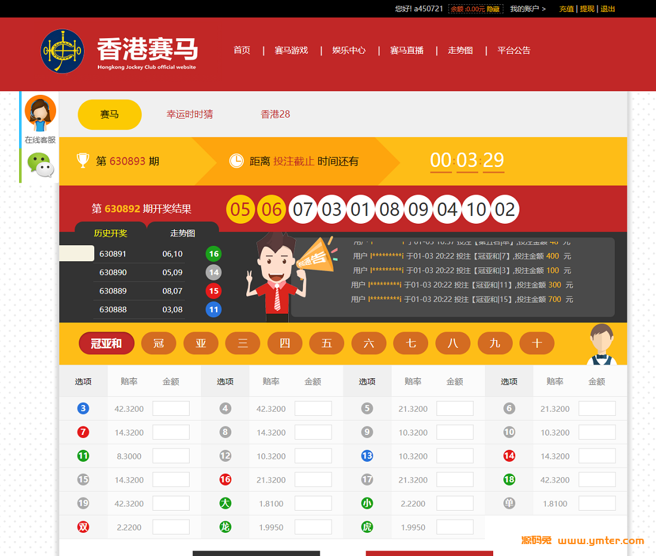The height and width of the screenshot is (556, 656).
Task: Open the 走势图 tab in results panel
Action: pyautogui.click(x=183, y=233)
